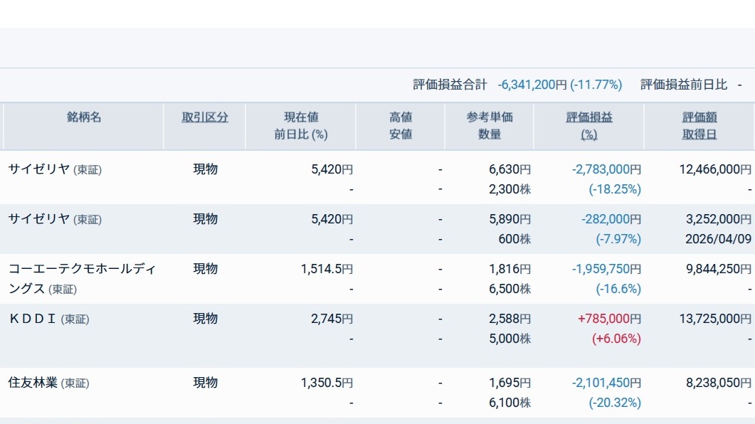Click the (-16.6%) loss percentage
The image size is (755, 424).
(618, 290)
